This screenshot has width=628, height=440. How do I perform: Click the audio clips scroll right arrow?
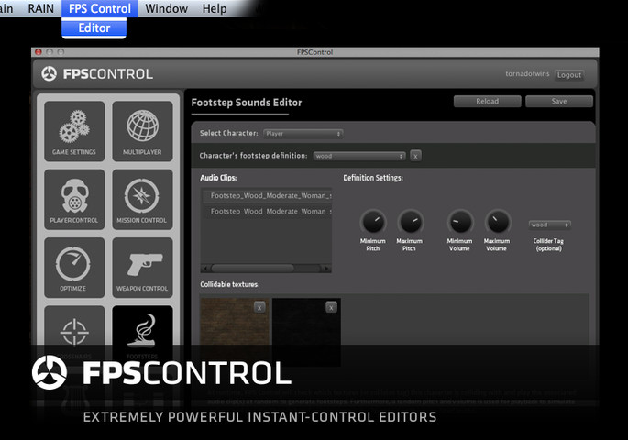point(326,269)
